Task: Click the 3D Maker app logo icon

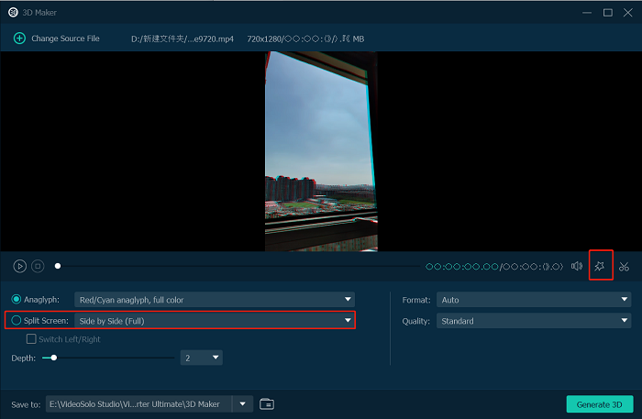Action: pos(13,12)
